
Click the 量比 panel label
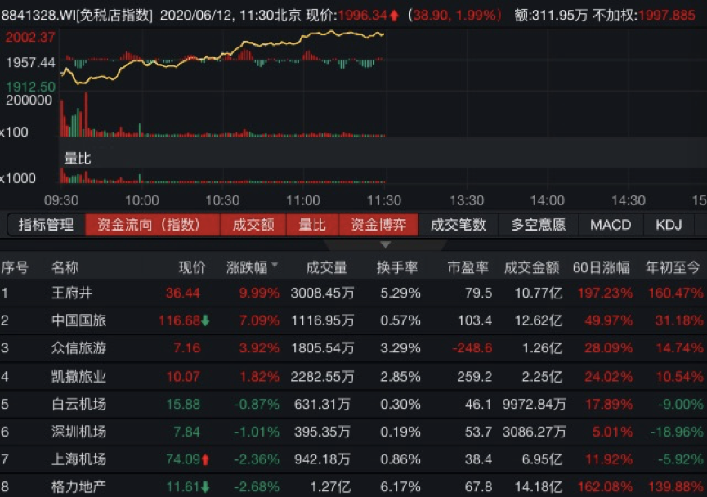pos(78,159)
